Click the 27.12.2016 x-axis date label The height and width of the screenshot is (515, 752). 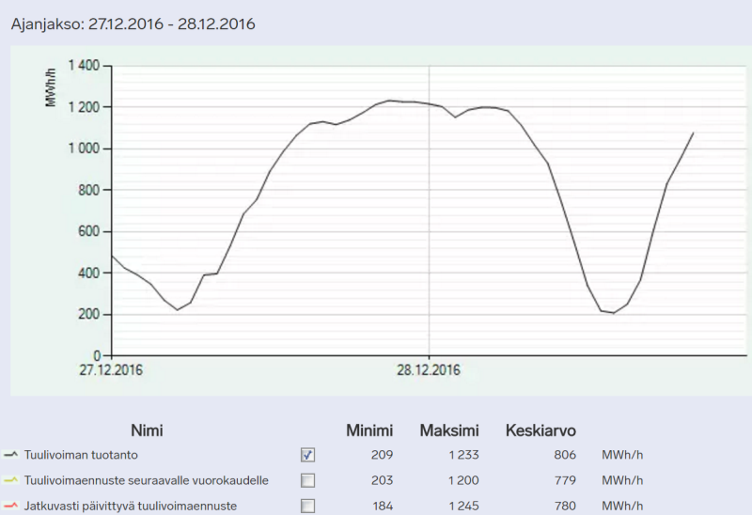111,370
